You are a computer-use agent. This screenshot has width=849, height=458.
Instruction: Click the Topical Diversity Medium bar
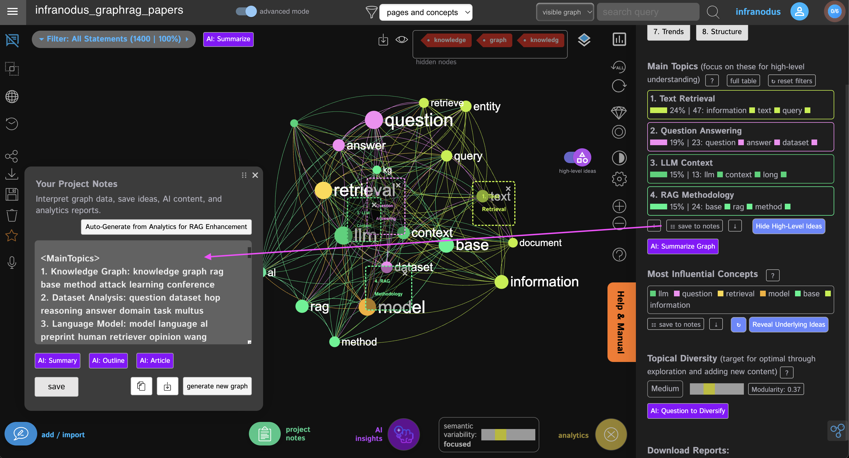tap(717, 389)
